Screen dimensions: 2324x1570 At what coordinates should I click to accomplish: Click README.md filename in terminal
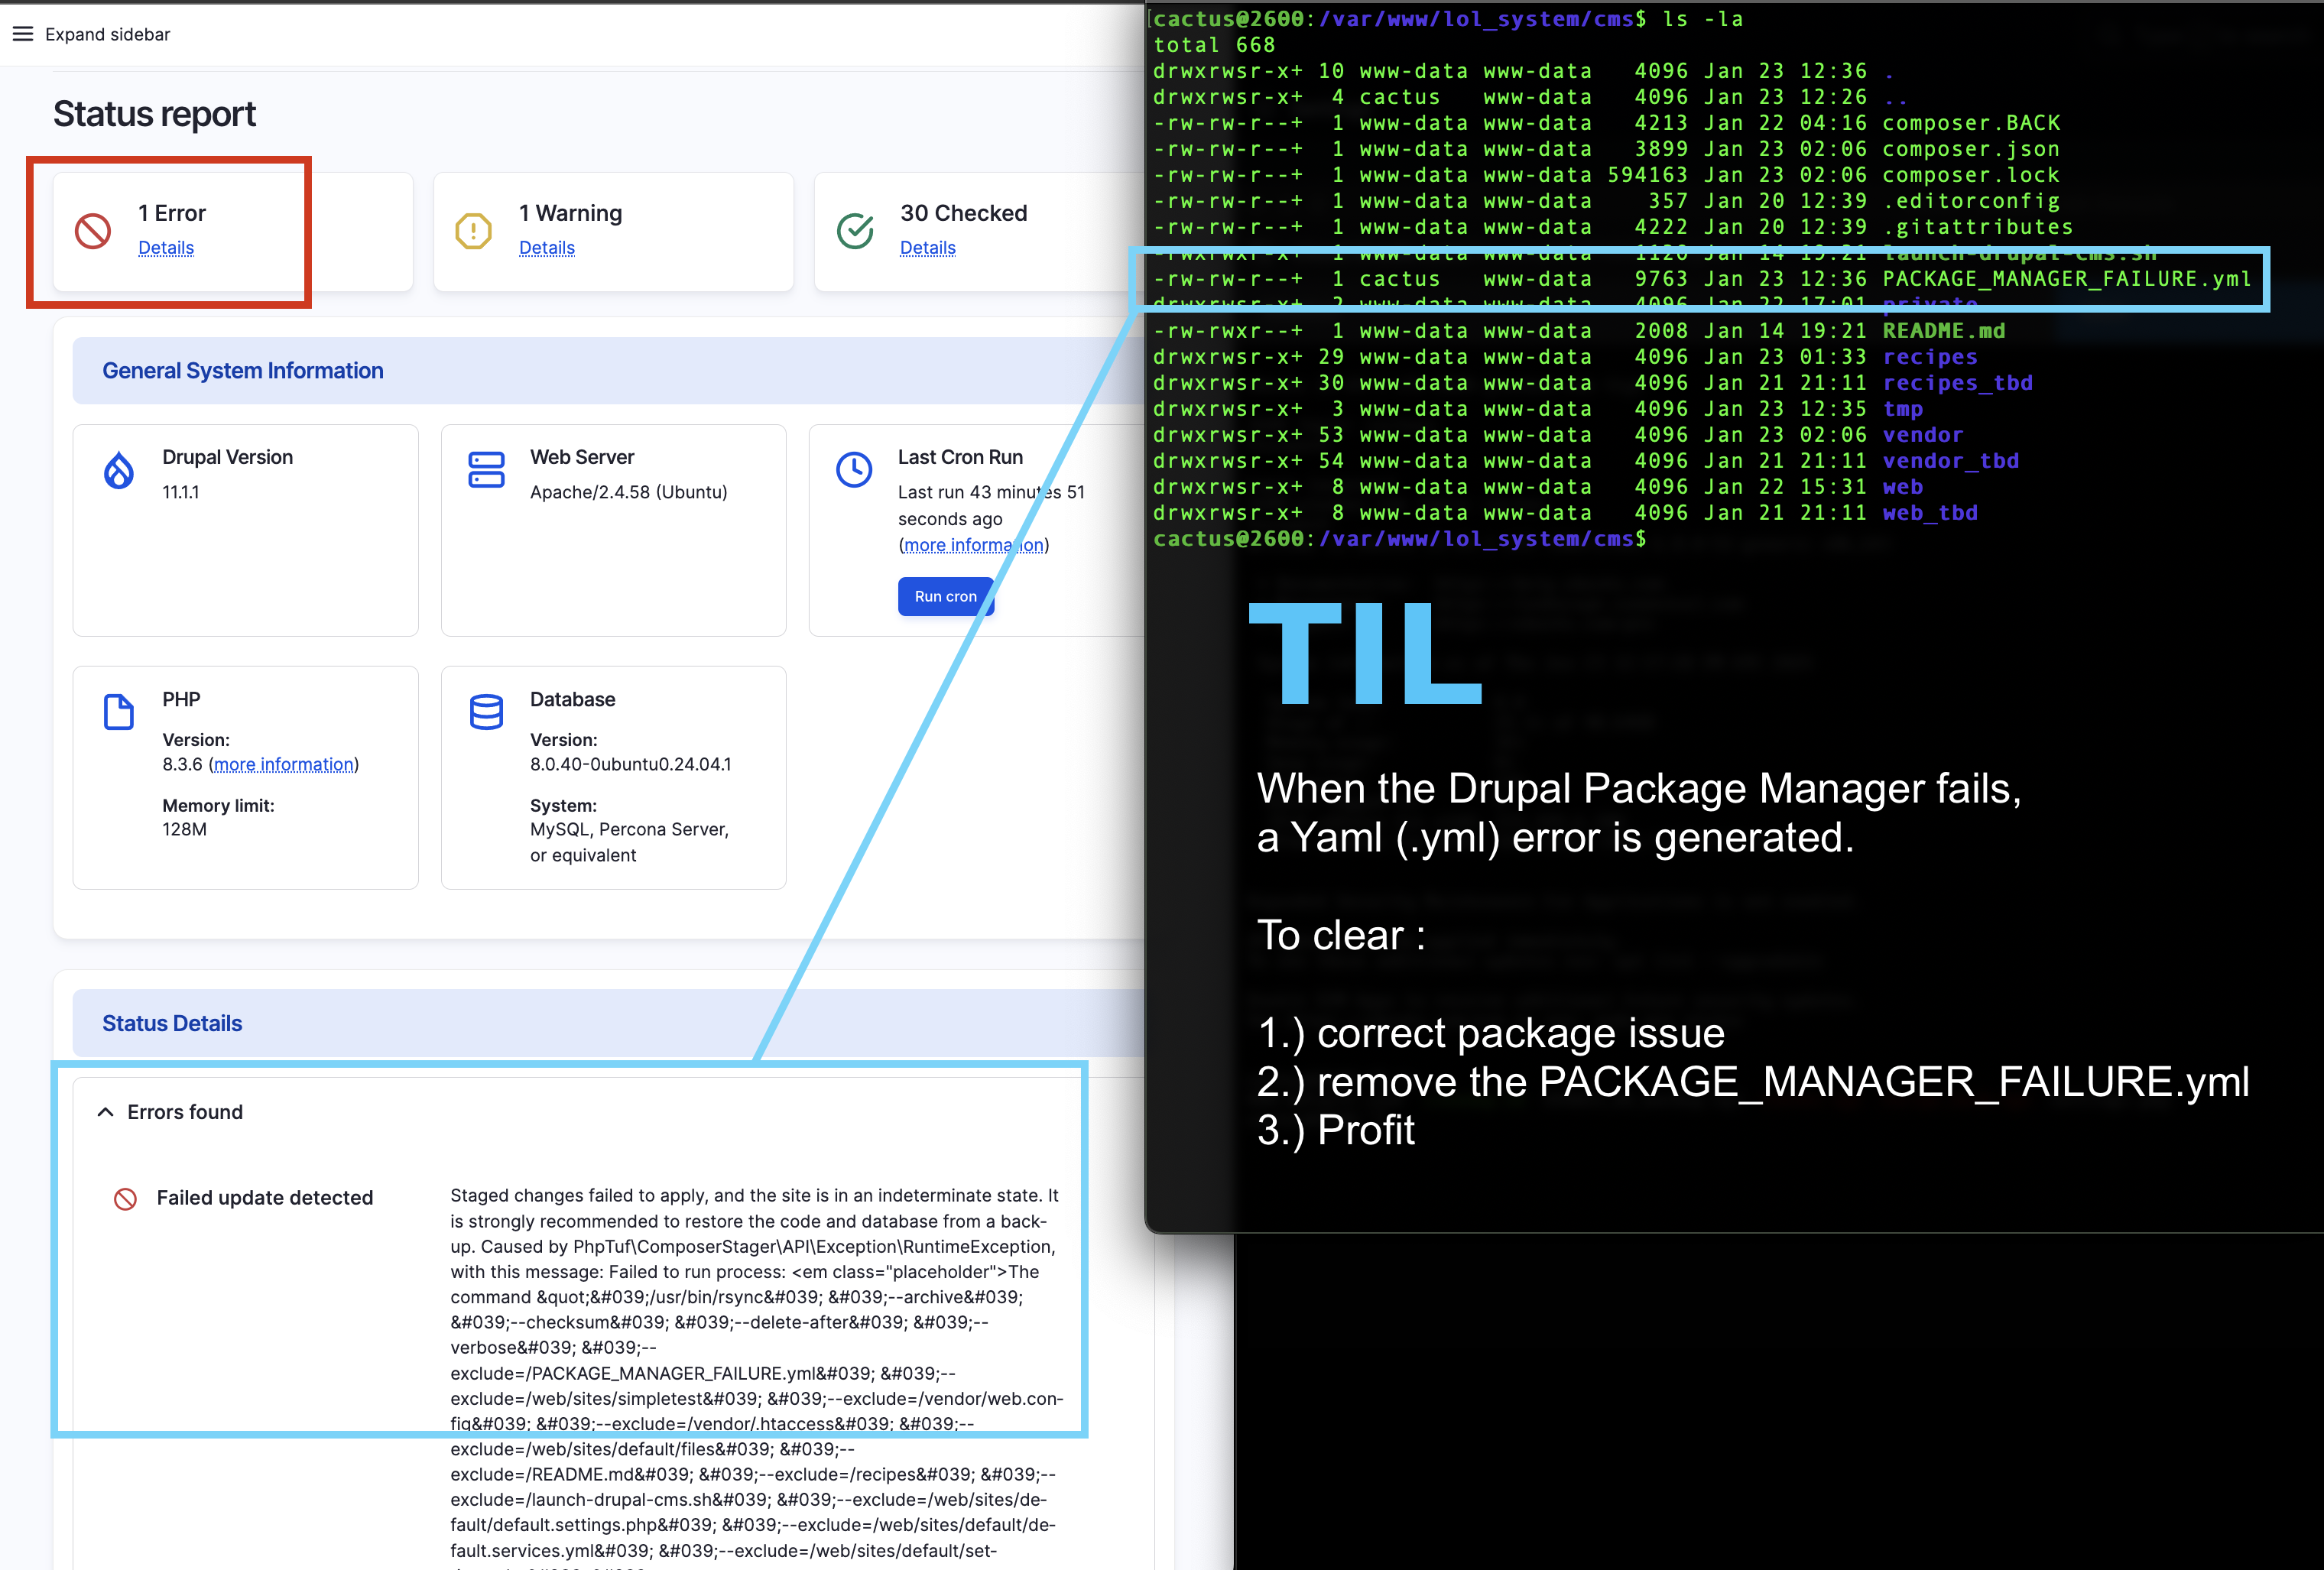pos(1944,331)
